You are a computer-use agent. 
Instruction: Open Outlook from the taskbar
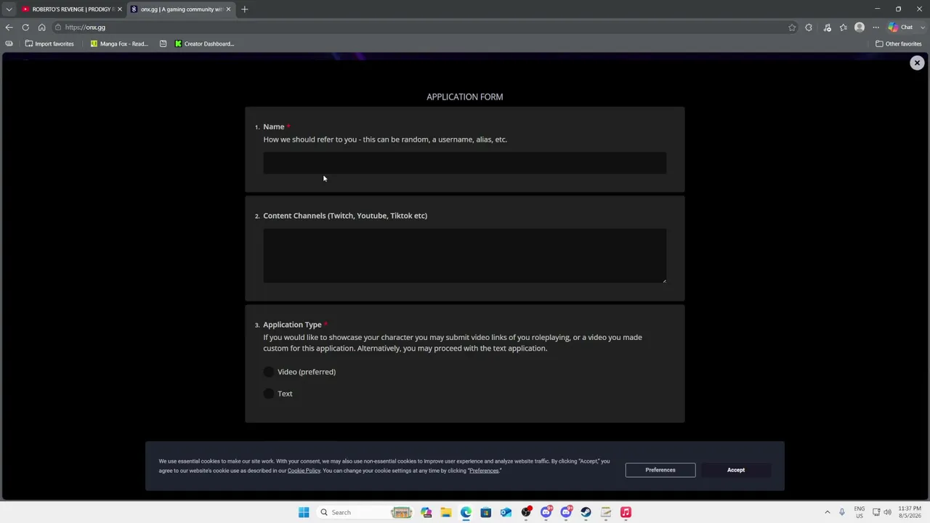(506, 513)
